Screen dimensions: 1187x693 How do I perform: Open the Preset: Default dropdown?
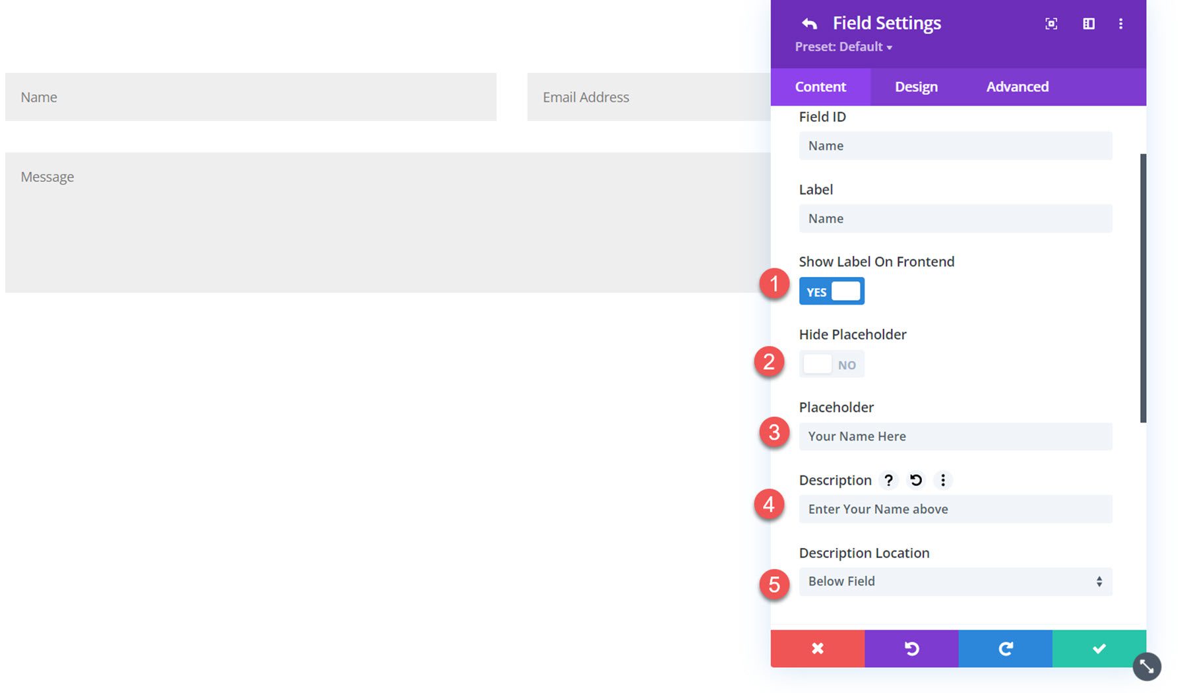tap(843, 47)
